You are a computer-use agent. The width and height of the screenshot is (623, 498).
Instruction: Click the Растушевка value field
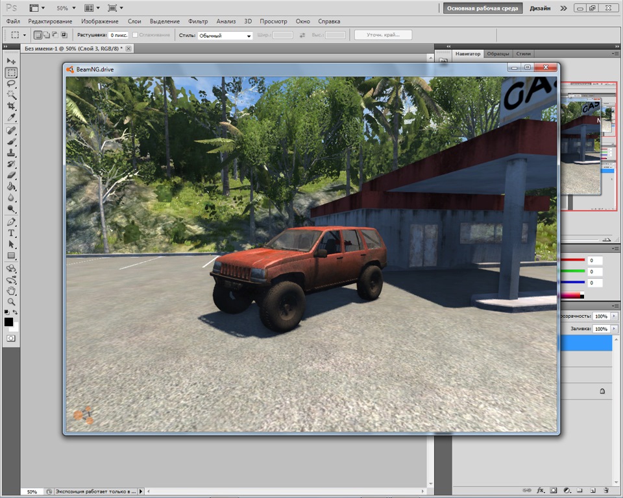point(119,35)
